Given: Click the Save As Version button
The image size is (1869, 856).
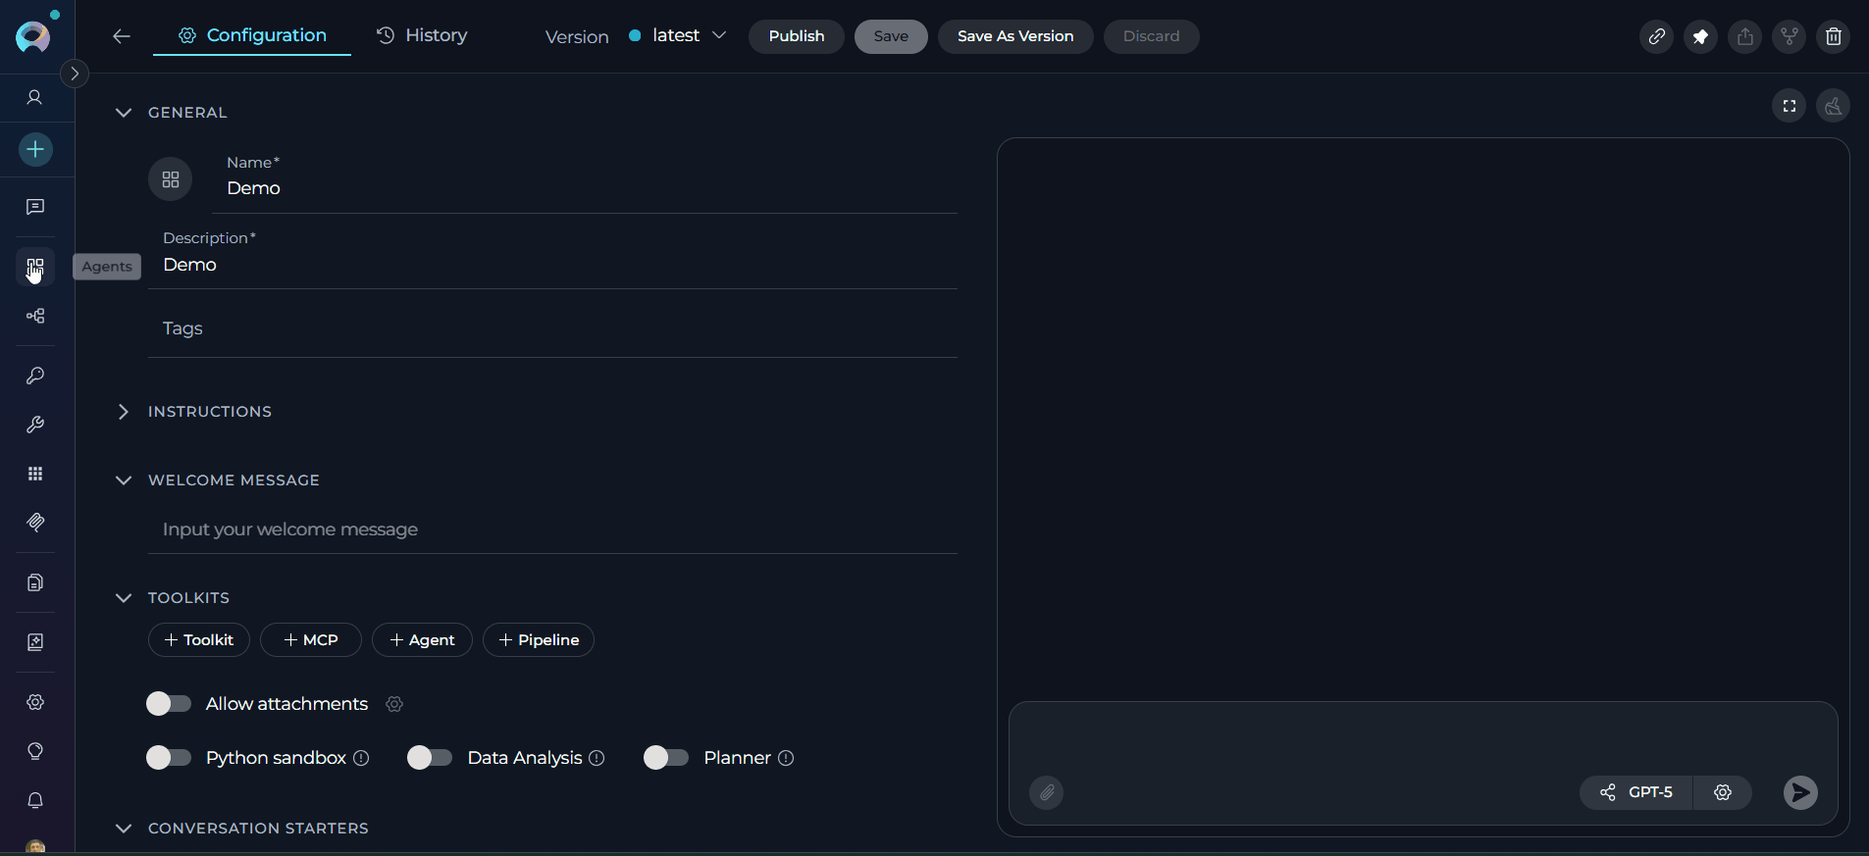Looking at the screenshot, I should point(1014,36).
